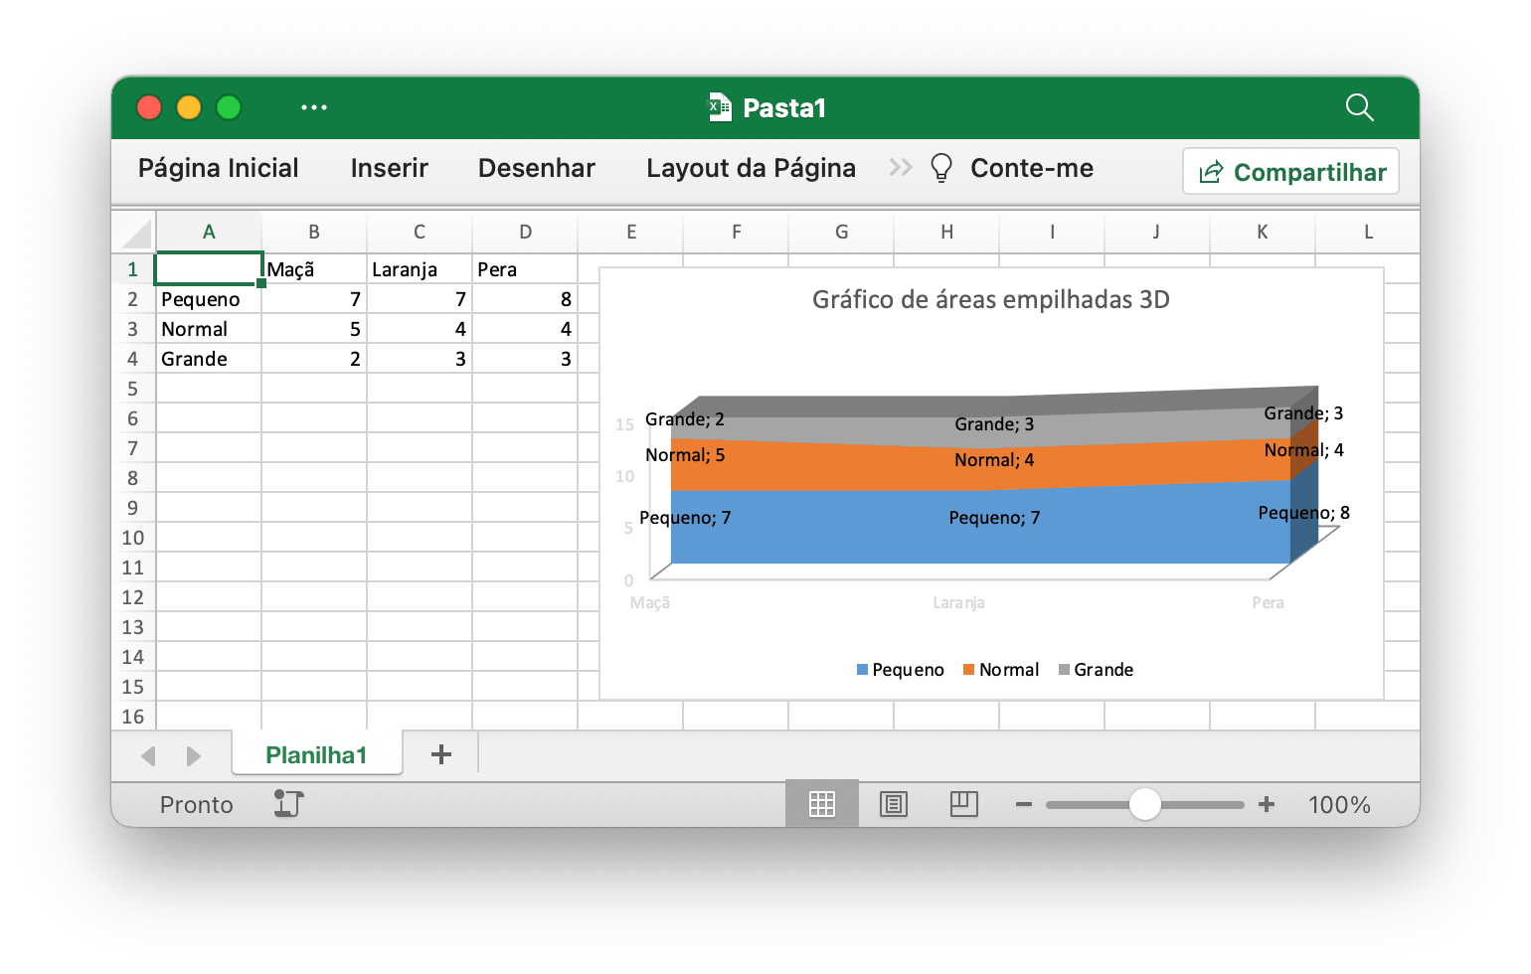Switch to the Inserir tab
The height and width of the screenshot is (974, 1531).
point(389,168)
